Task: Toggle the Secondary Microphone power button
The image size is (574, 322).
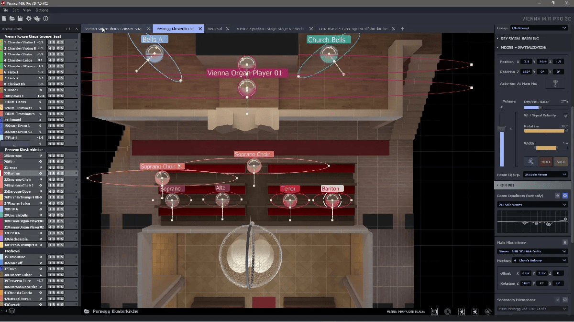Action: point(565,300)
